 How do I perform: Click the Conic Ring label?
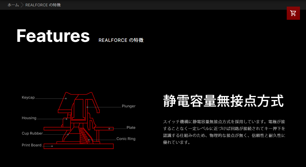click(126, 139)
